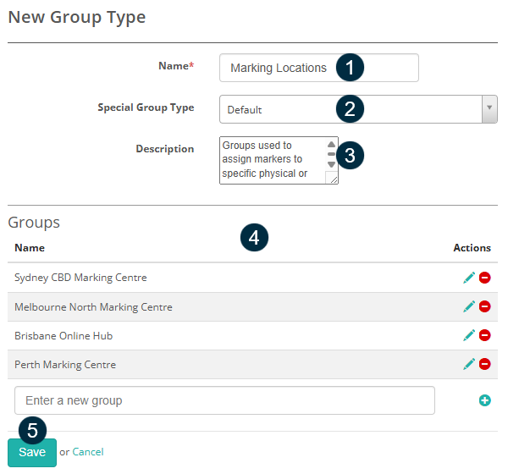The height and width of the screenshot is (474, 508).
Task: Remove the Brisbane Online Hub group
Action: [484, 335]
